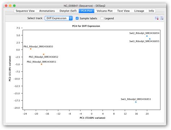Click the Plk1_Ribodpl_SRR3436850 orange data point

[x=31, y=49]
